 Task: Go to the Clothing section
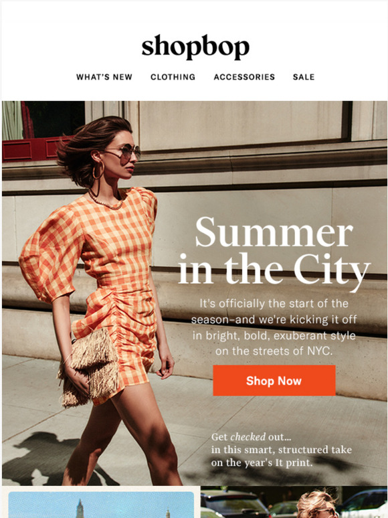(173, 77)
